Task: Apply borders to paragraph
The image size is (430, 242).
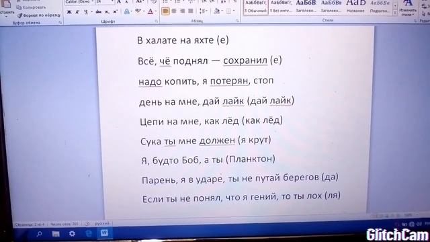Action: pyautogui.click(x=228, y=11)
